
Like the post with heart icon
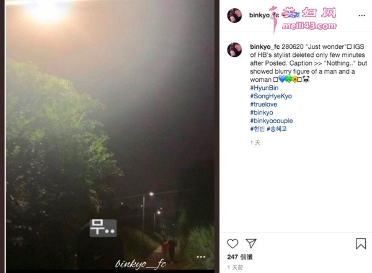[232, 244]
